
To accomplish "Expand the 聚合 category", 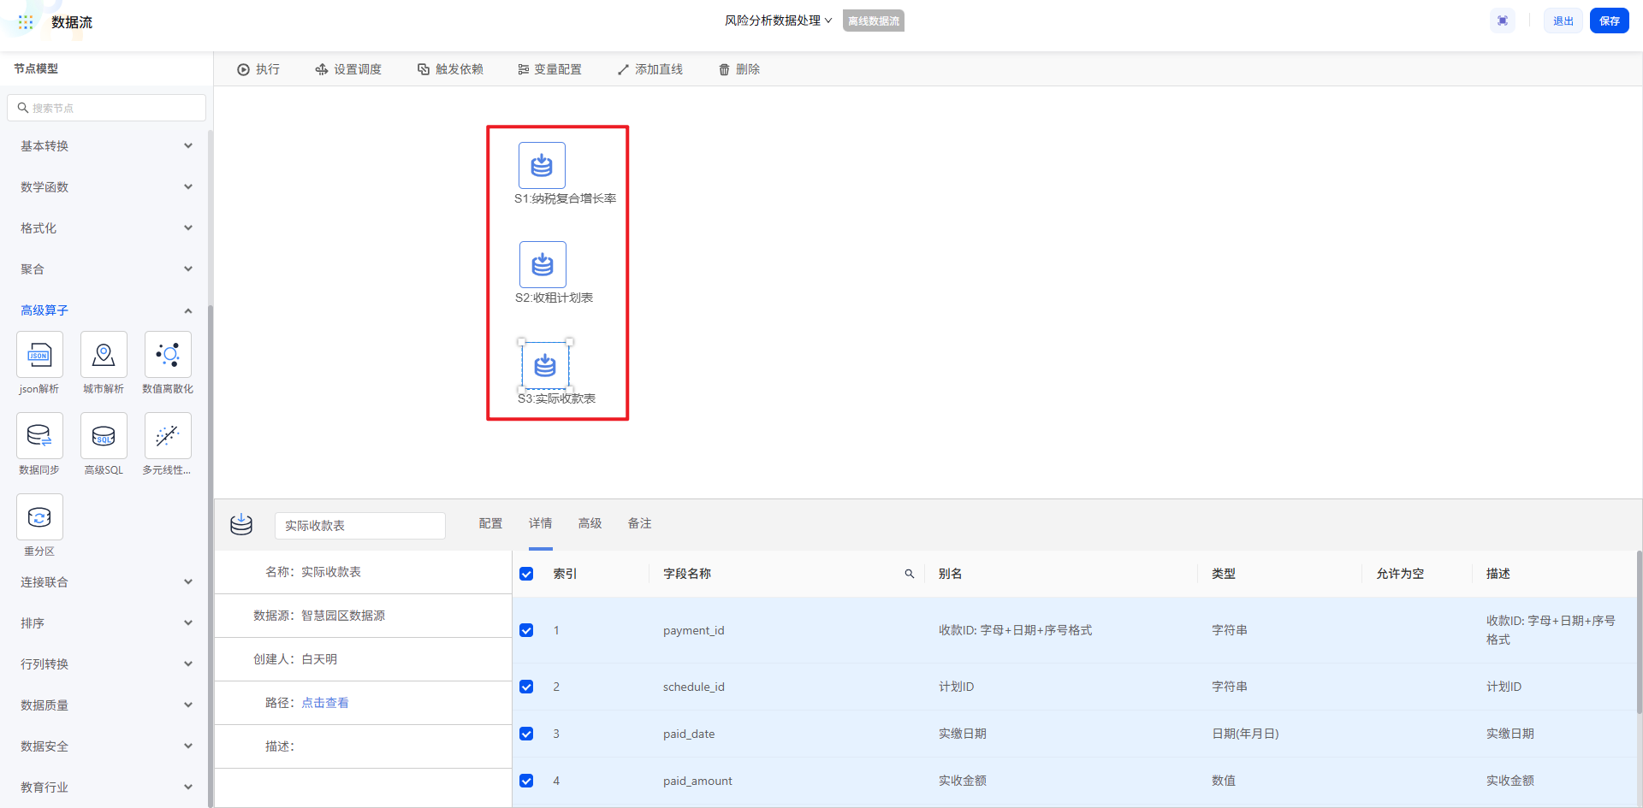I will (x=106, y=269).
